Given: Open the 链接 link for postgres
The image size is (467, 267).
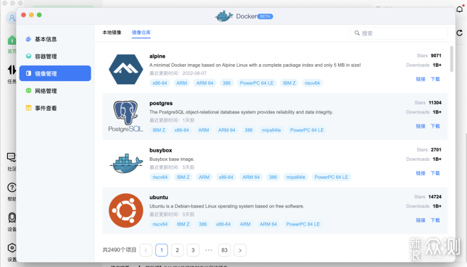Looking at the screenshot, I should pyautogui.click(x=420, y=126).
